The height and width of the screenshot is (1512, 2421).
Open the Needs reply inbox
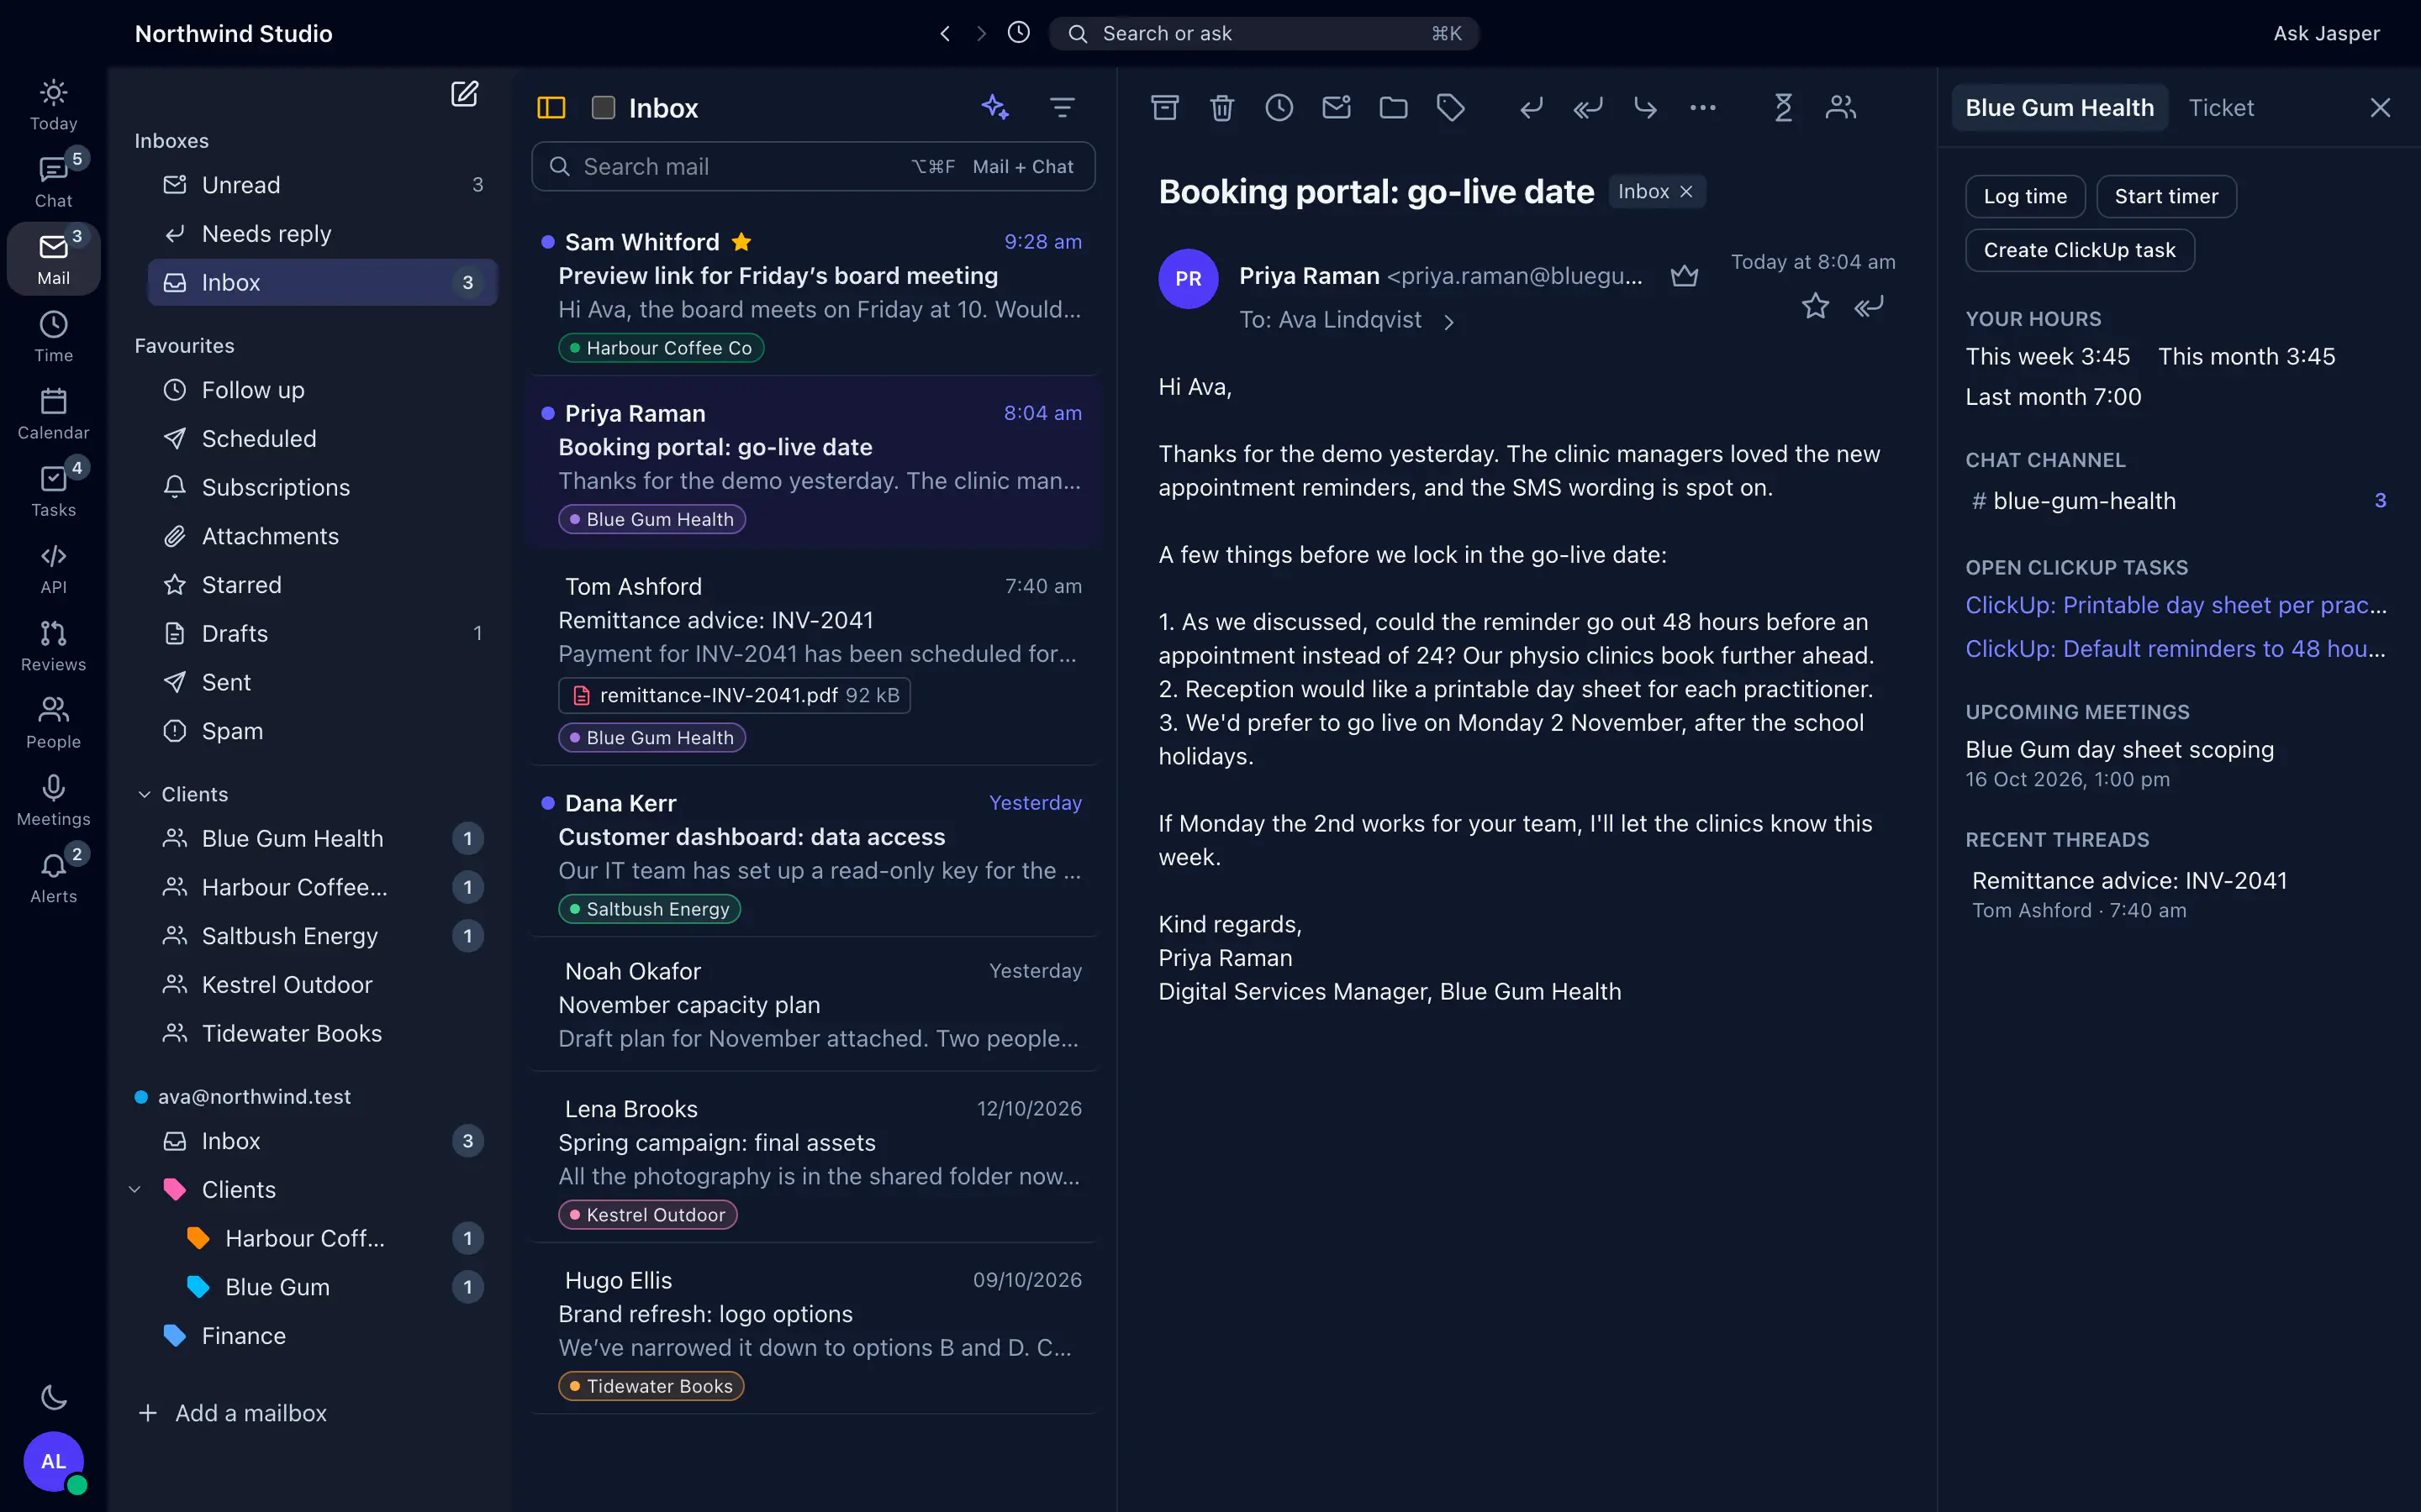click(x=321, y=234)
